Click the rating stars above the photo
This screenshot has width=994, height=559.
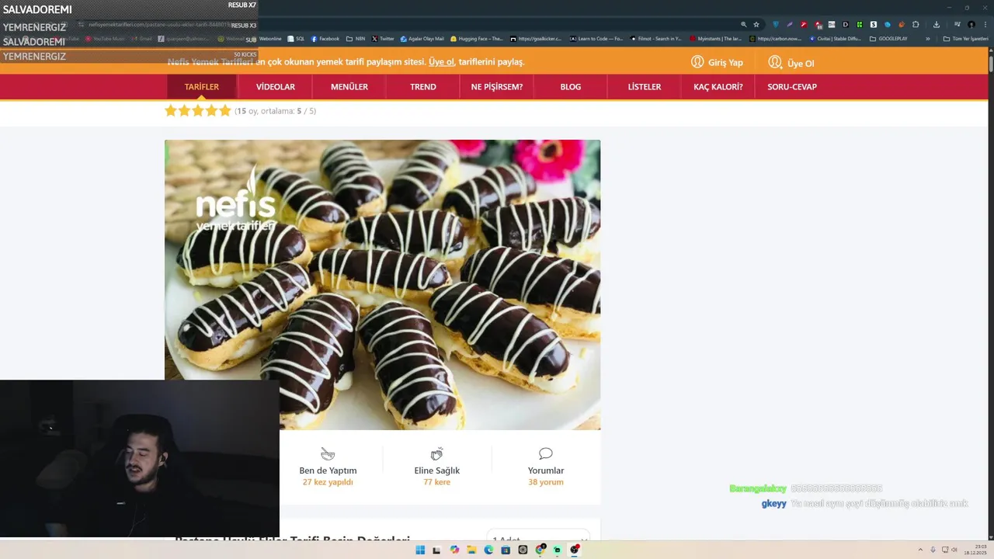pos(198,111)
